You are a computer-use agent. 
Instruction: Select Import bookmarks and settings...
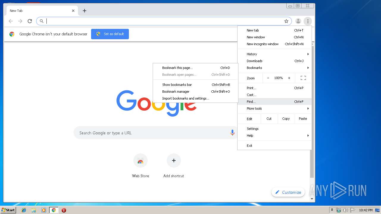point(196,98)
